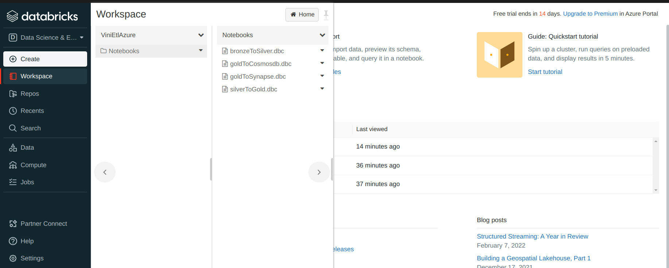
Task: Open Search from the sidebar
Action: click(x=45, y=128)
